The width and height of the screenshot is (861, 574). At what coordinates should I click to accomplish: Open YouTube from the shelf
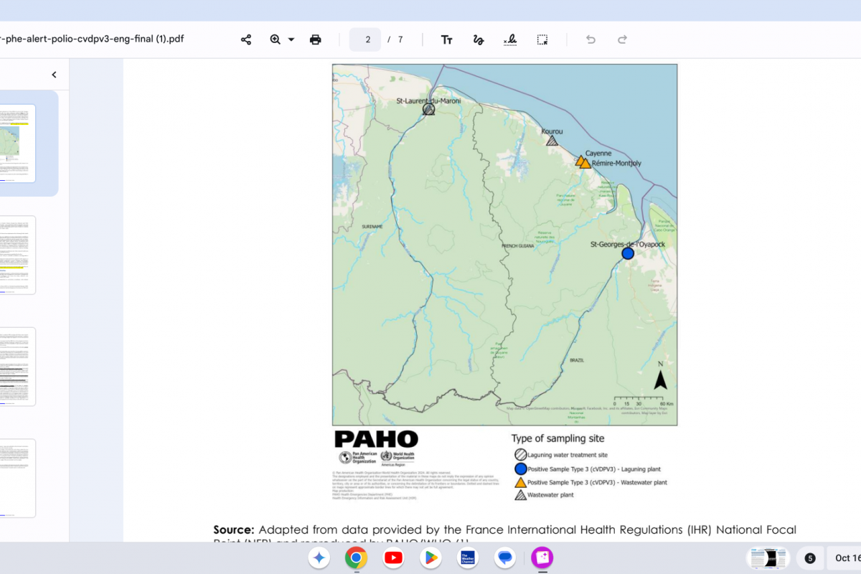pyautogui.click(x=393, y=557)
